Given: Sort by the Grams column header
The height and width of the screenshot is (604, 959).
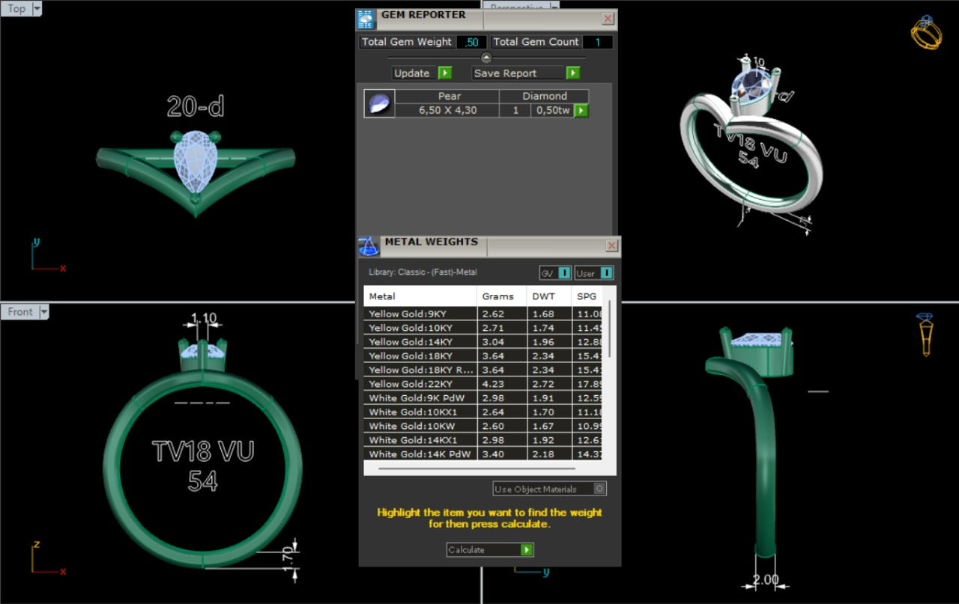Looking at the screenshot, I should (502, 296).
